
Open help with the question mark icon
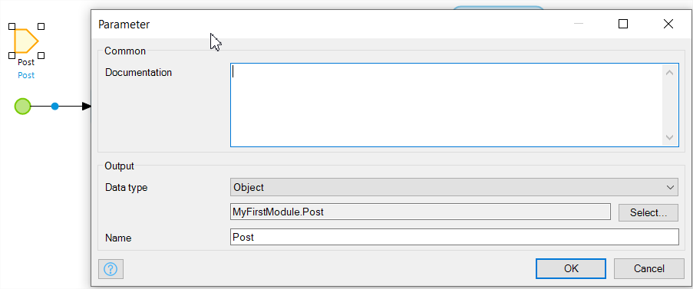pyautogui.click(x=111, y=269)
